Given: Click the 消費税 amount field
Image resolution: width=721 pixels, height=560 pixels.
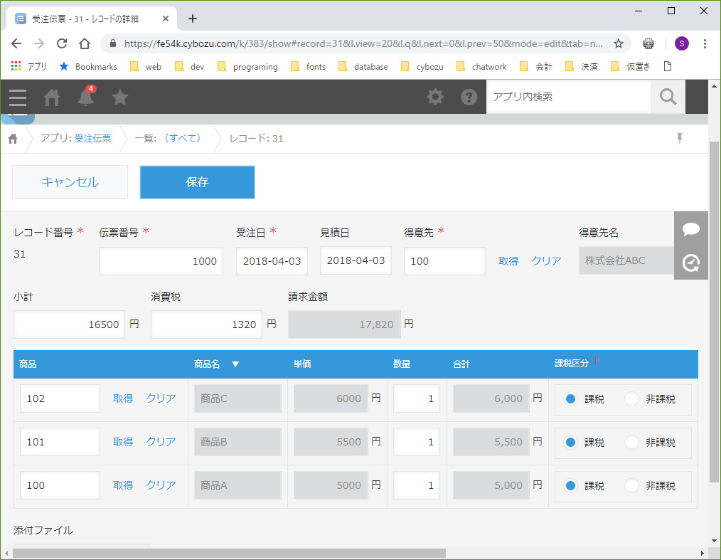Looking at the screenshot, I should tap(206, 324).
